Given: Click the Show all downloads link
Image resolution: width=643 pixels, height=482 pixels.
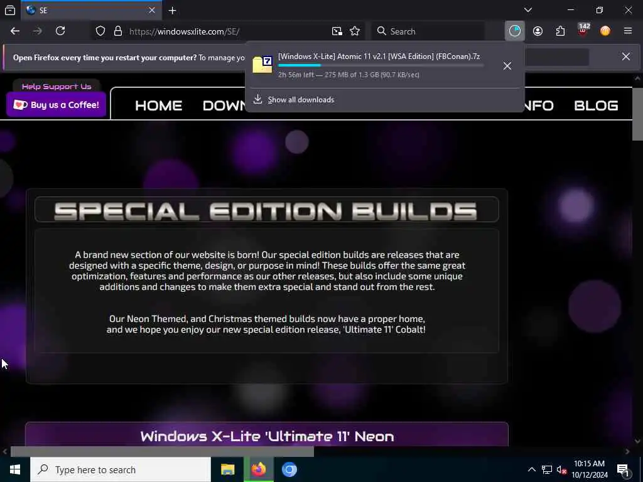Looking at the screenshot, I should (301, 100).
